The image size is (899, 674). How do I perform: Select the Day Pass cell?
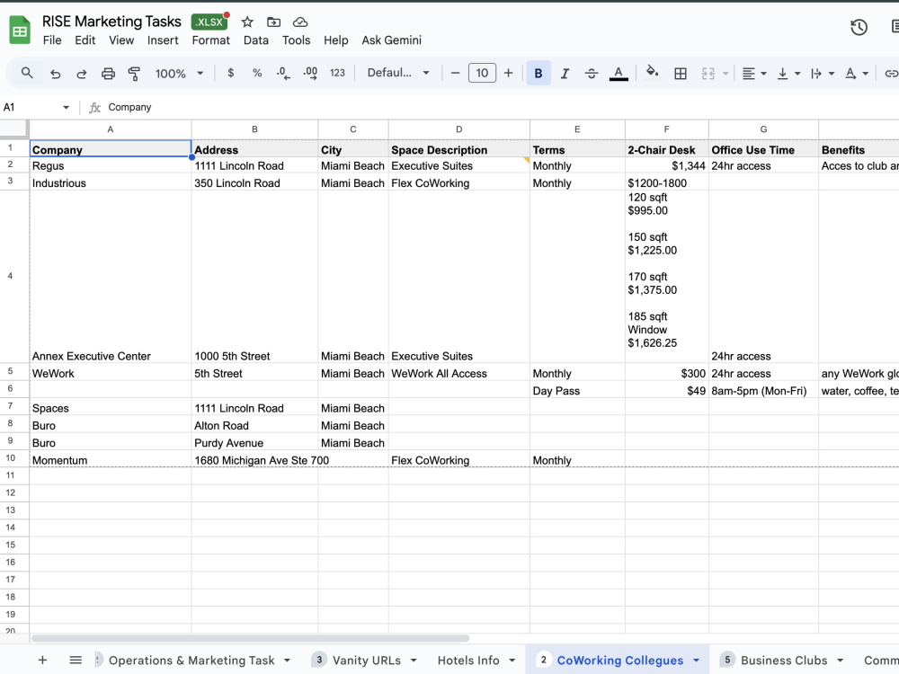click(x=577, y=390)
